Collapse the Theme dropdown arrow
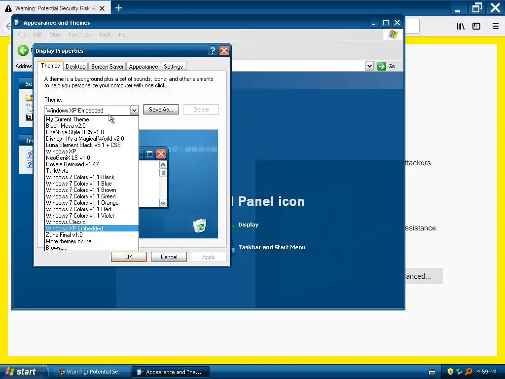 [x=134, y=110]
